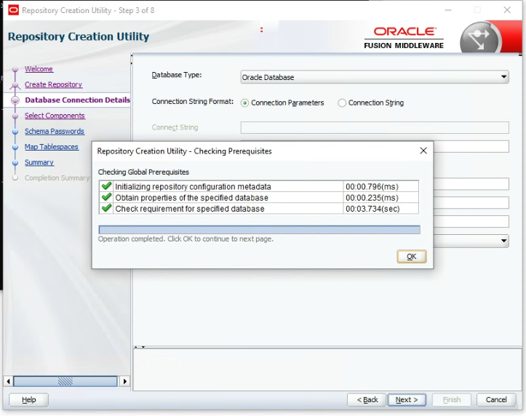Viewport: 526px width, 416px height.
Task: Select Connection String radio button
Action: [x=341, y=103]
